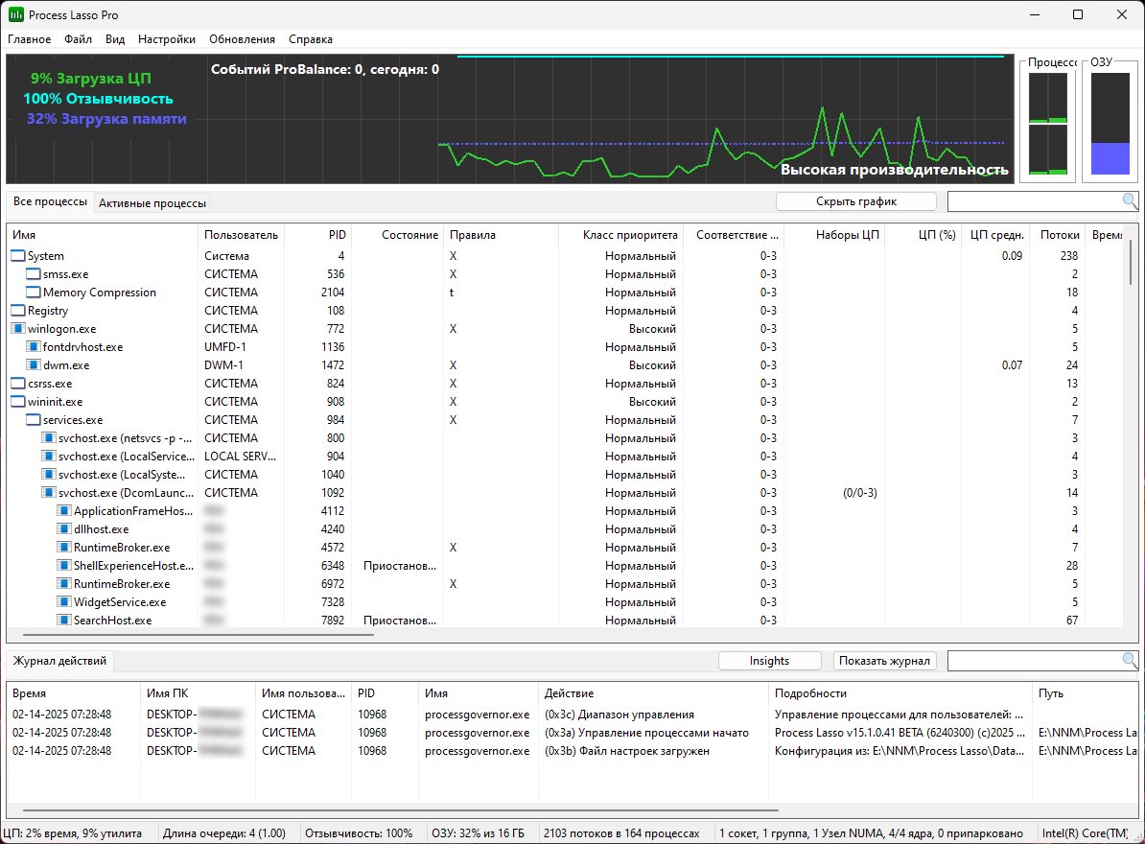This screenshot has height=844, width=1145.
Task: Click the ShellExperienceHost process icon
Action: 64,566
